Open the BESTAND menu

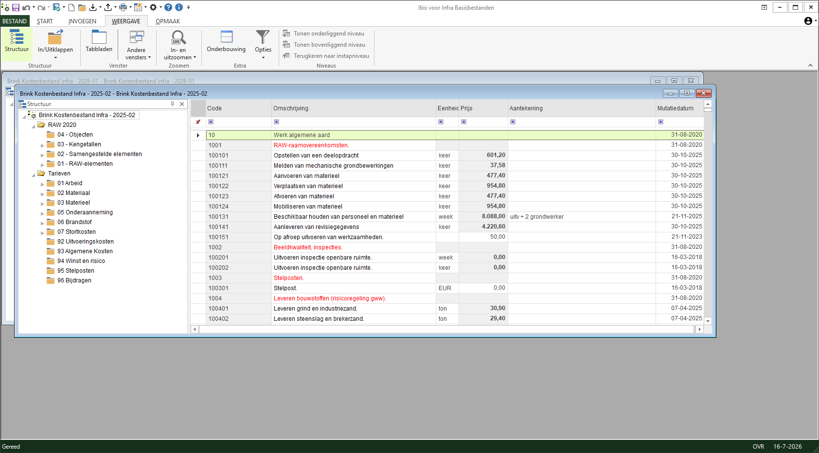(15, 21)
